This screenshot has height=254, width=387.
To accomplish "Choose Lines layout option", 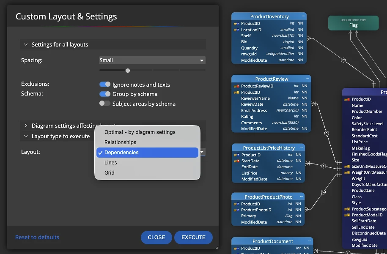I will coord(147,163).
